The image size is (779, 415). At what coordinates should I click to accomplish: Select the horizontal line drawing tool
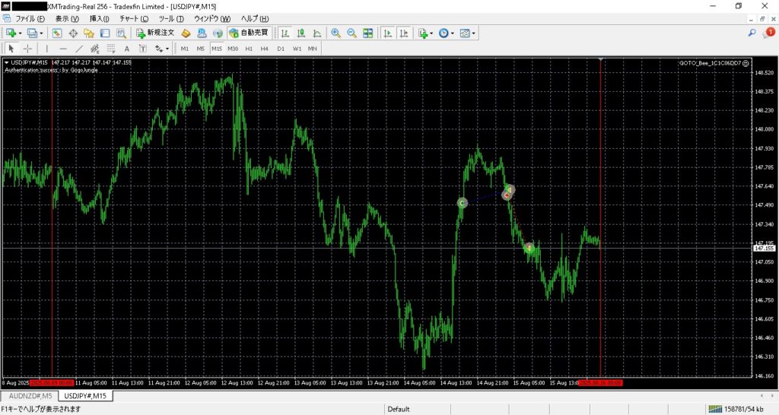point(62,48)
